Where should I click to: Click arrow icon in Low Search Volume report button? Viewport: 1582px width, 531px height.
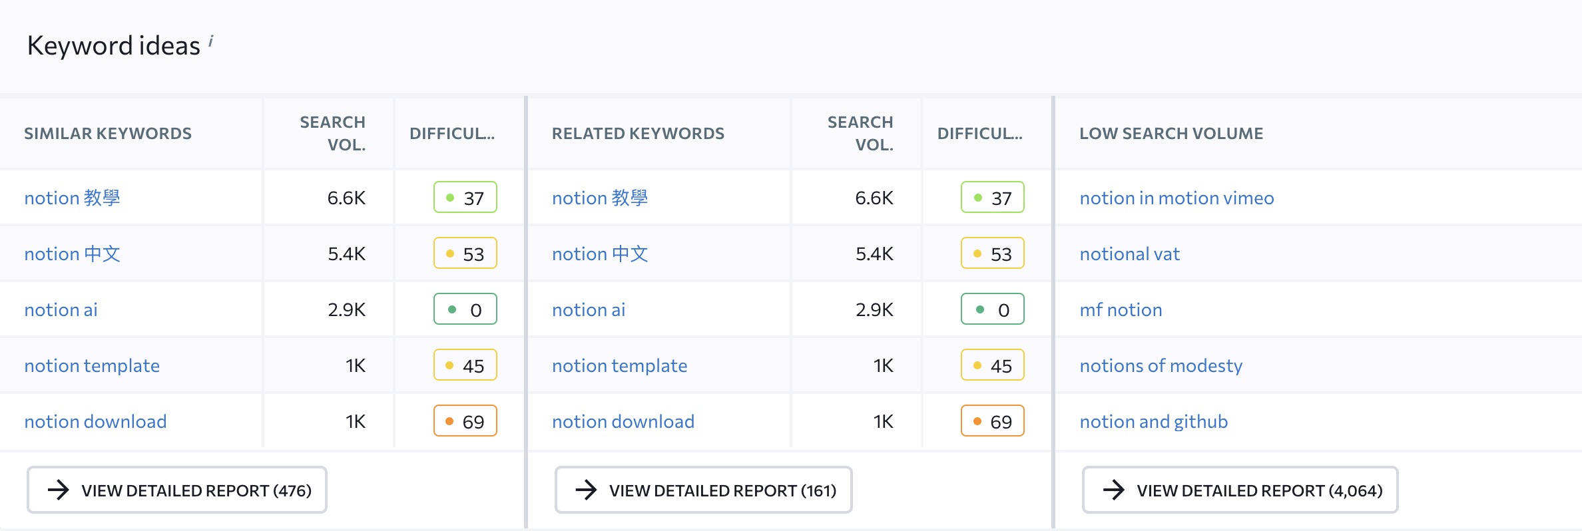point(1114,490)
